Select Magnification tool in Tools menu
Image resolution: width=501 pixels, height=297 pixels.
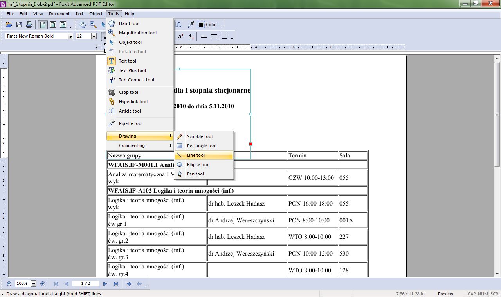point(140,33)
